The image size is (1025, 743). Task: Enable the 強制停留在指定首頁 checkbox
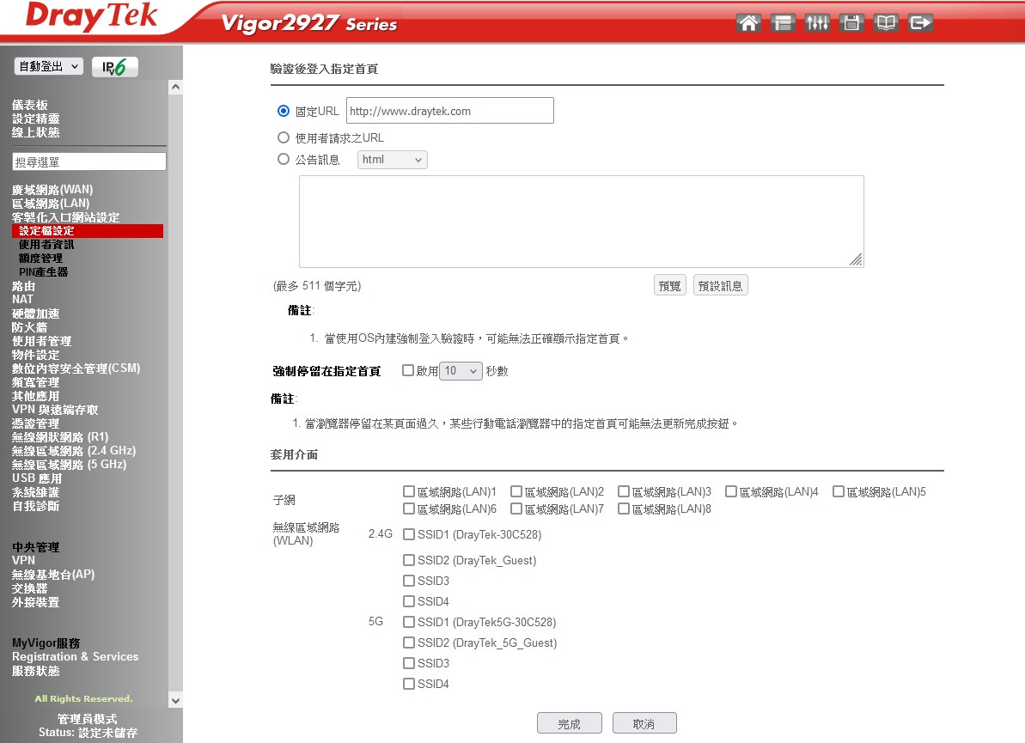point(408,371)
